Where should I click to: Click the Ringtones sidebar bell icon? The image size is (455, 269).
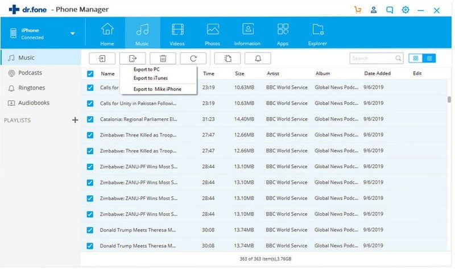tap(11, 88)
